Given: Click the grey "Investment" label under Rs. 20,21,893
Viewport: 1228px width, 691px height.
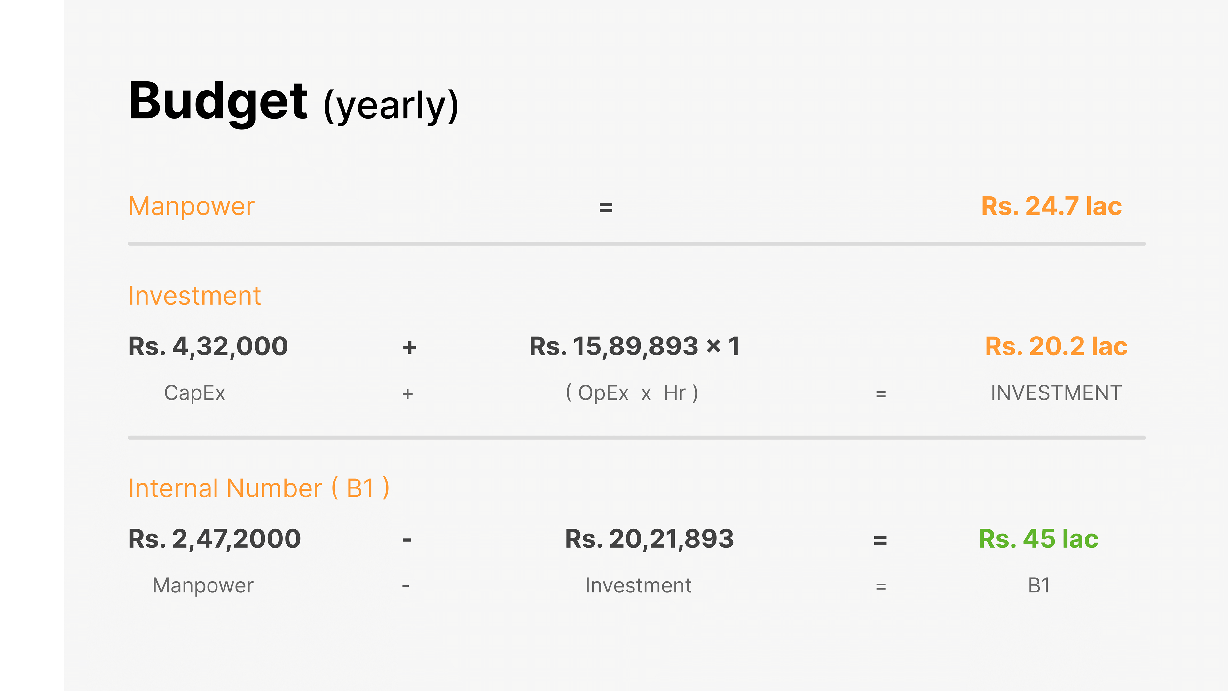Looking at the screenshot, I should [x=638, y=586].
